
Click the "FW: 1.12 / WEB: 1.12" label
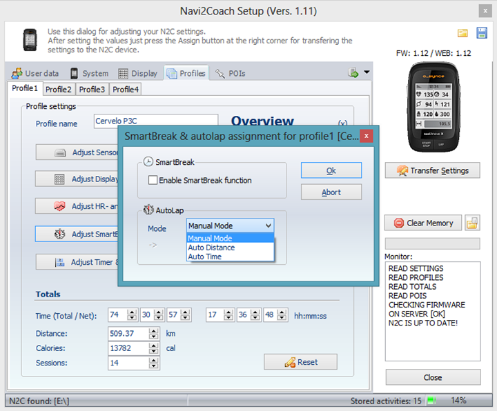tap(433, 53)
